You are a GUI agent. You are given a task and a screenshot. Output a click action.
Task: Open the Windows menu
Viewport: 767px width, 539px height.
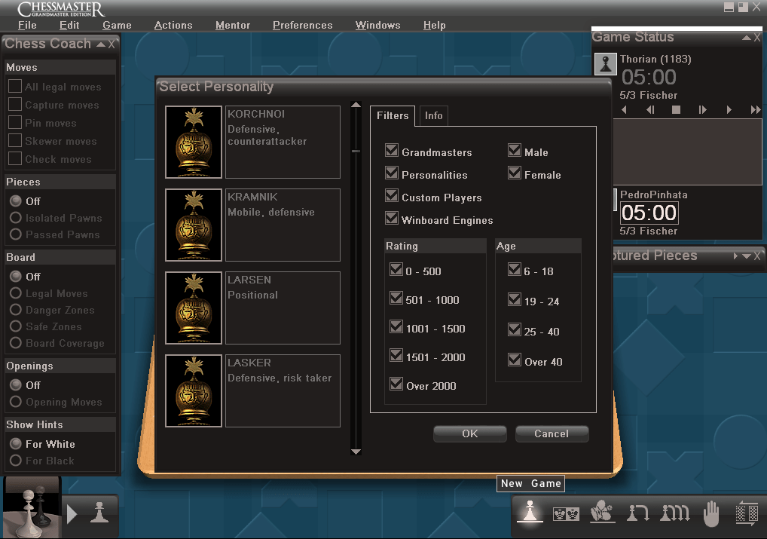point(377,26)
